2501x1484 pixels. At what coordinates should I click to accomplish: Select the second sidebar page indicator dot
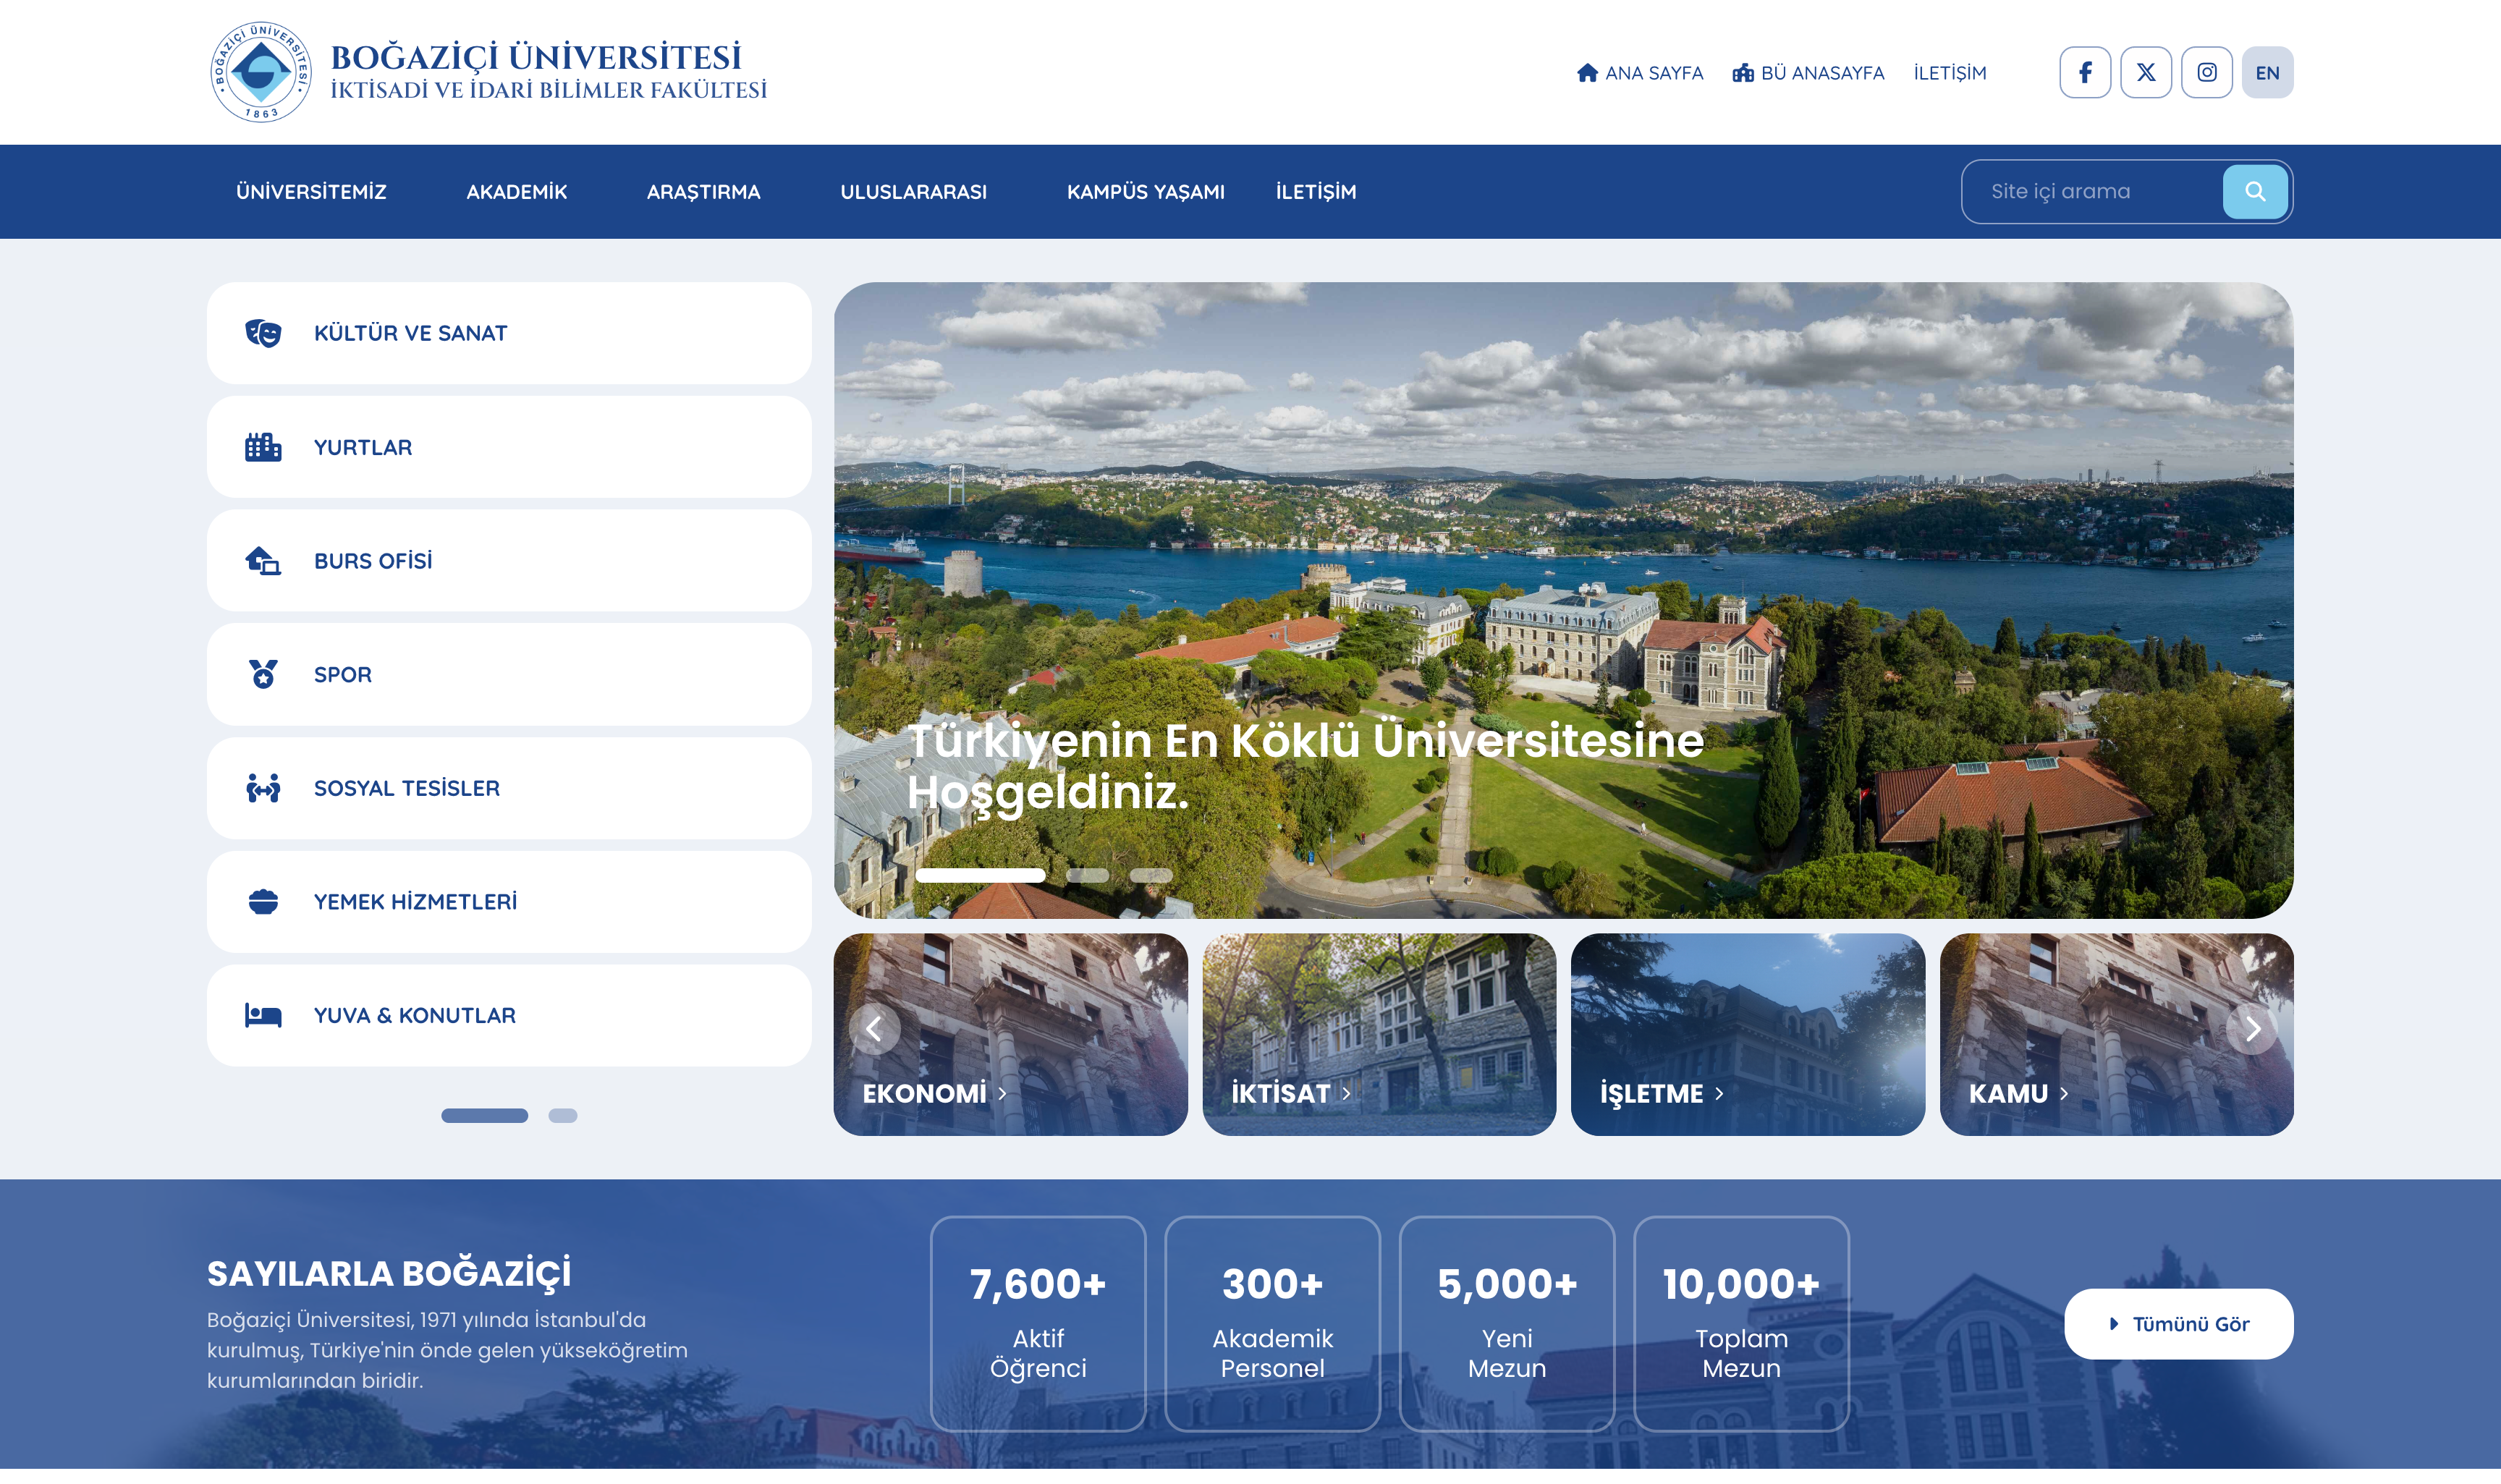tap(563, 1115)
